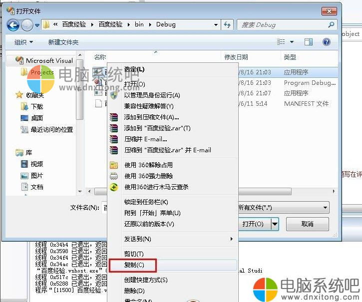Toggle the preview pane icon
Viewport: 362px width, 302px height.
click(x=309, y=42)
